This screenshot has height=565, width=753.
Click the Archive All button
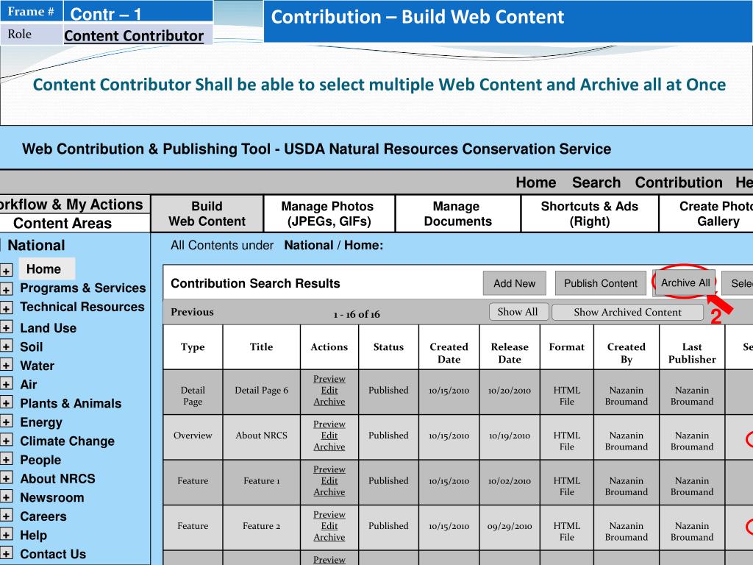pyautogui.click(x=685, y=282)
